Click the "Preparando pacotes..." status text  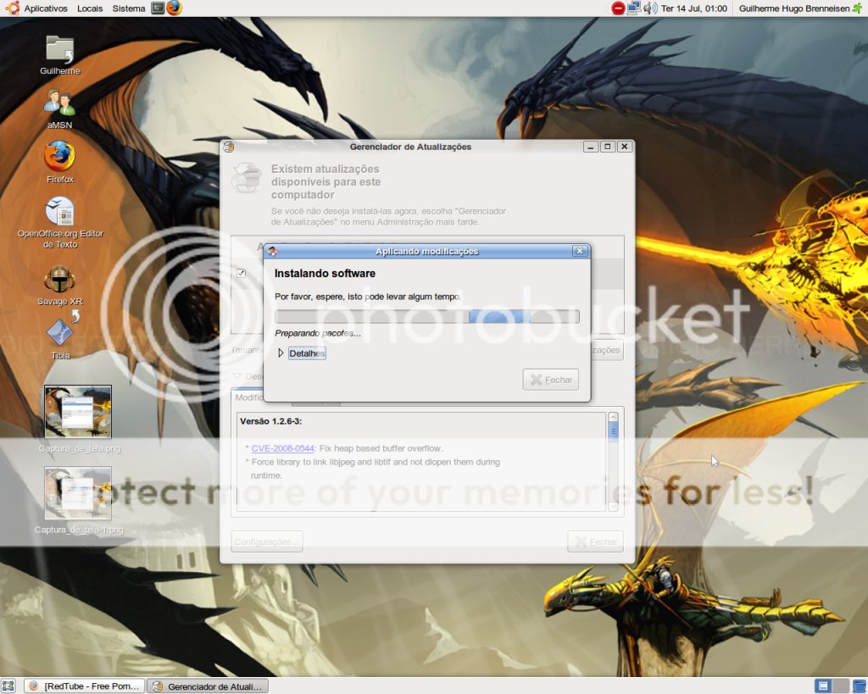[318, 333]
